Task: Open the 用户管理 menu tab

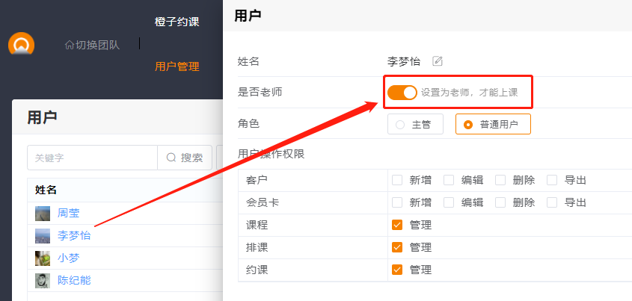Action: point(177,66)
